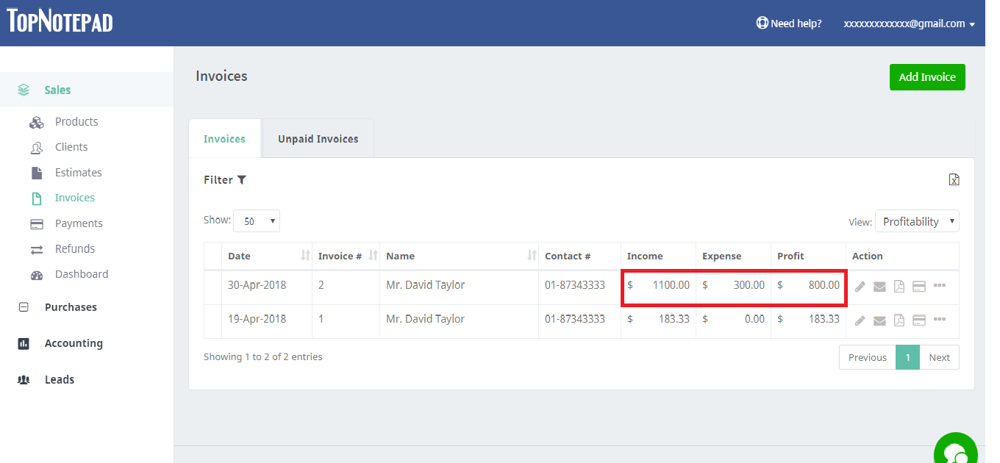The height and width of the screenshot is (463, 1000).
Task: Edit invoice 1 with pencil icon
Action: 860,320
